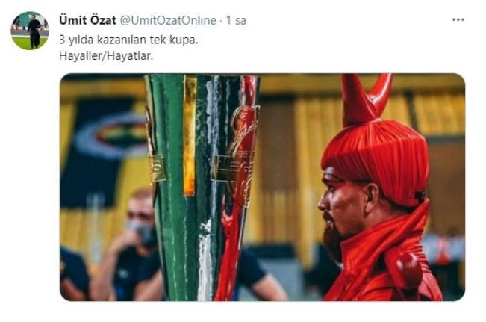The height and width of the screenshot is (322, 486).
Task: Click the gold stripe on the trophy
Action: click(x=190, y=137)
